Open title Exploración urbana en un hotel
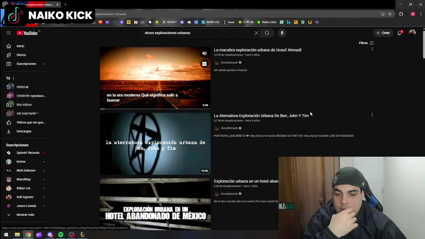Viewport: 425px width, 239px height. (246, 181)
